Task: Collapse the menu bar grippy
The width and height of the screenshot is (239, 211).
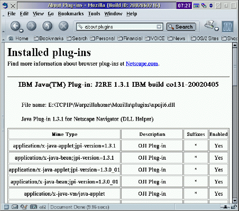Action: tap(3, 14)
